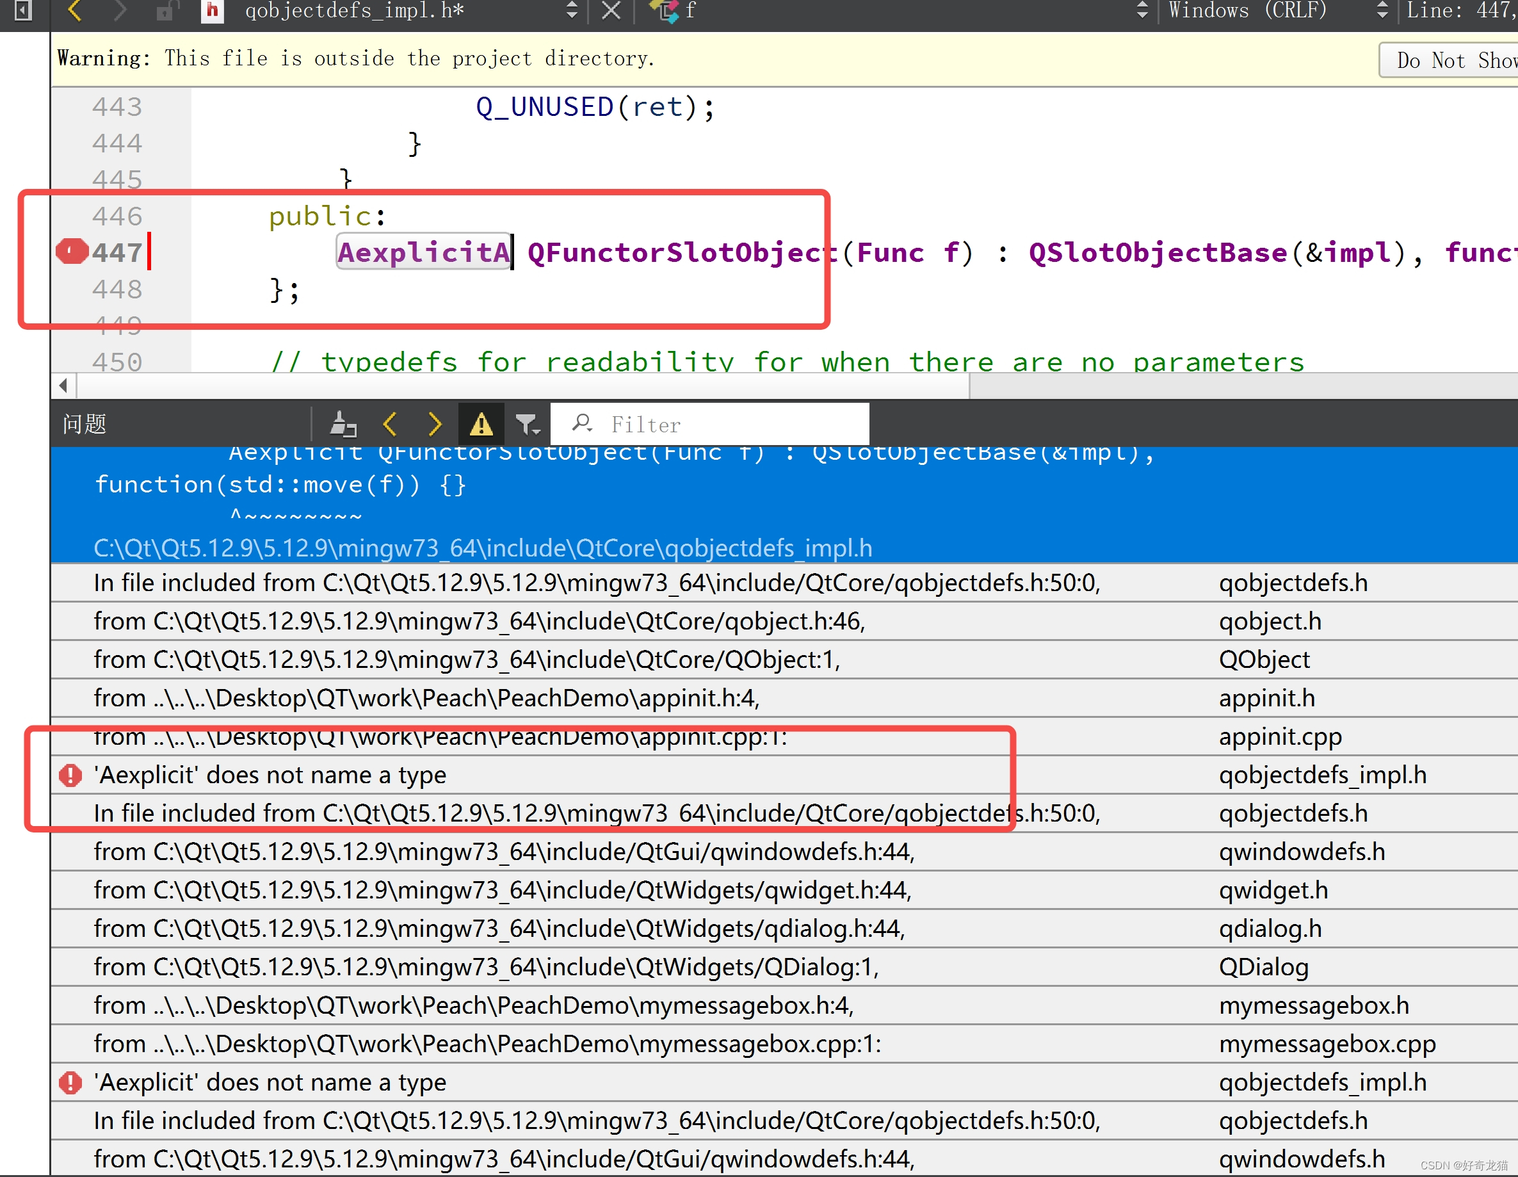Click 'qwidget.h' in the file column
Viewport: 1518px width, 1177px height.
[1273, 891]
